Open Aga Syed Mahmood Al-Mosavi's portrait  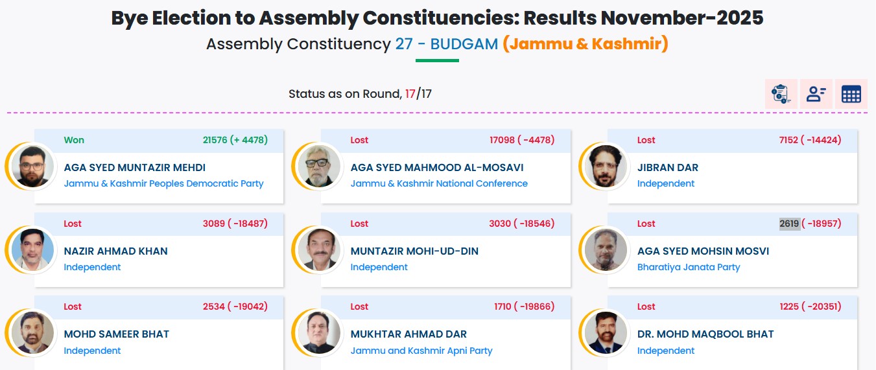click(x=319, y=166)
